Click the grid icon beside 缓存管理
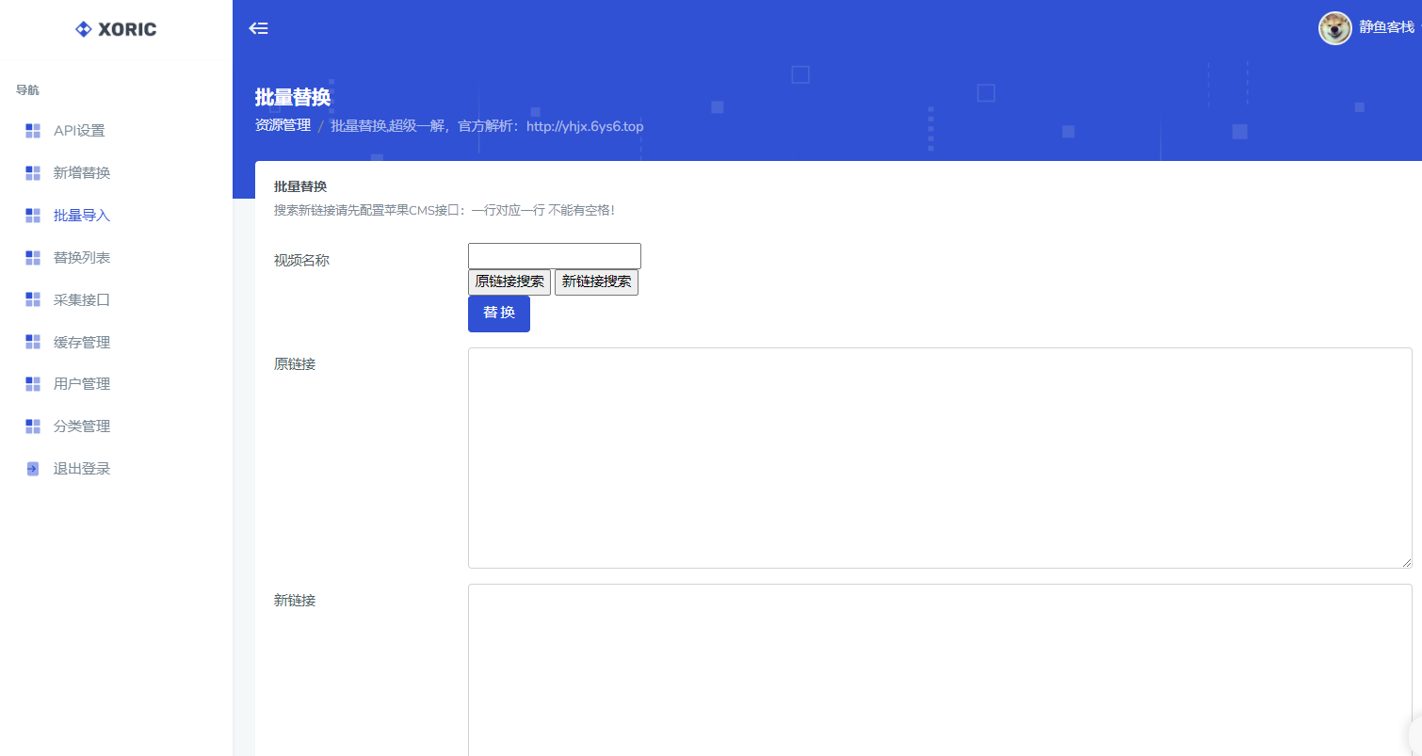The height and width of the screenshot is (756, 1422). point(33,342)
